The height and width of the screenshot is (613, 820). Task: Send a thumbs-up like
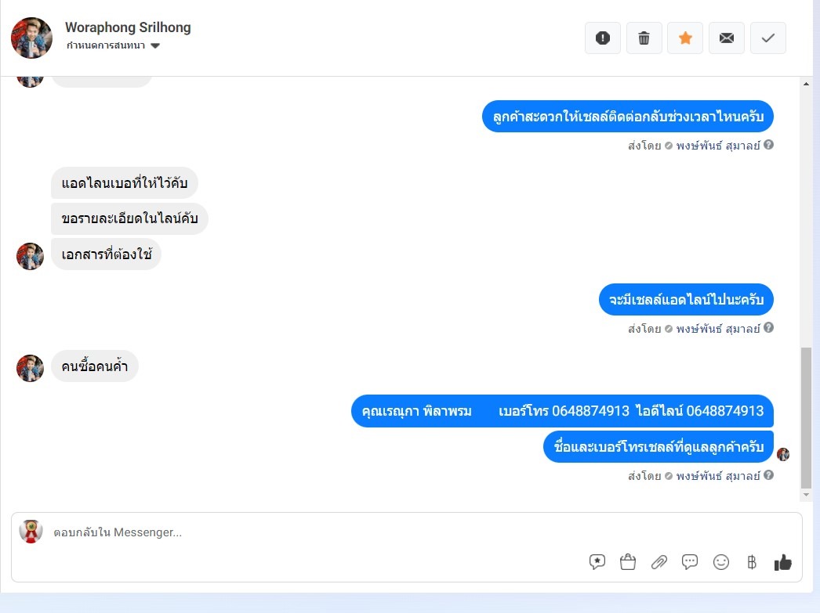click(x=783, y=562)
